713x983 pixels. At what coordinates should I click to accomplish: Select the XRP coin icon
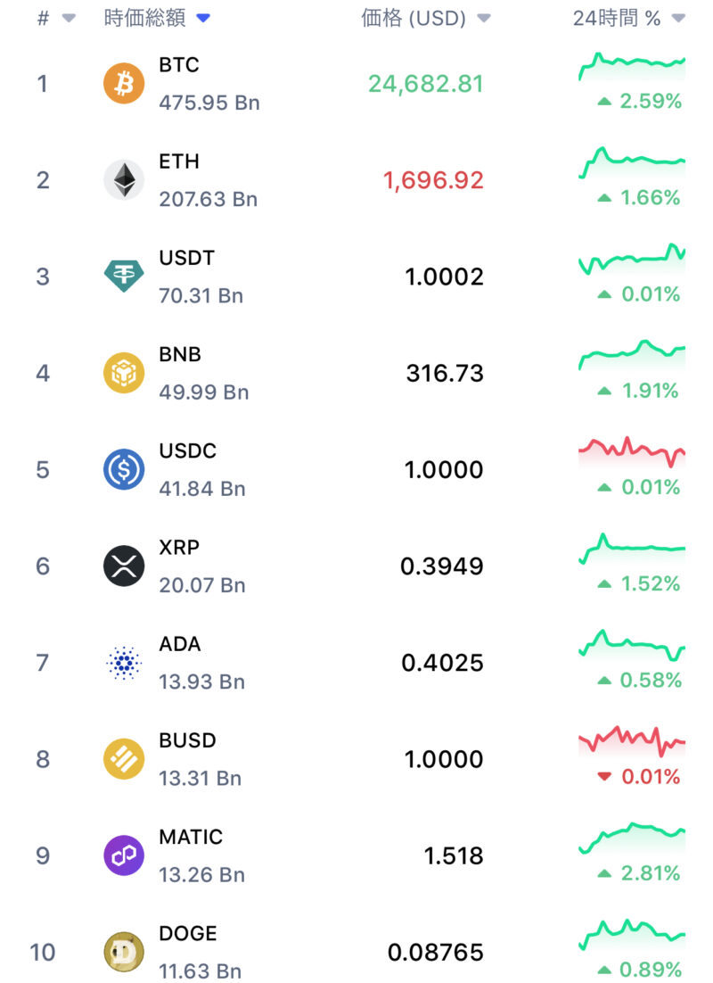click(124, 566)
